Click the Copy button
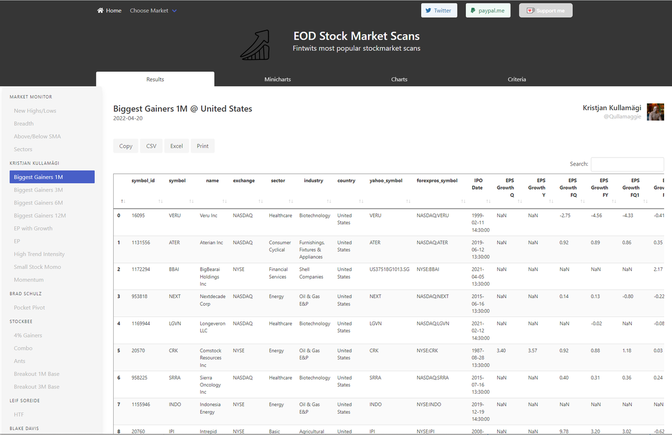Screen dimensions: 672x435 [126, 146]
